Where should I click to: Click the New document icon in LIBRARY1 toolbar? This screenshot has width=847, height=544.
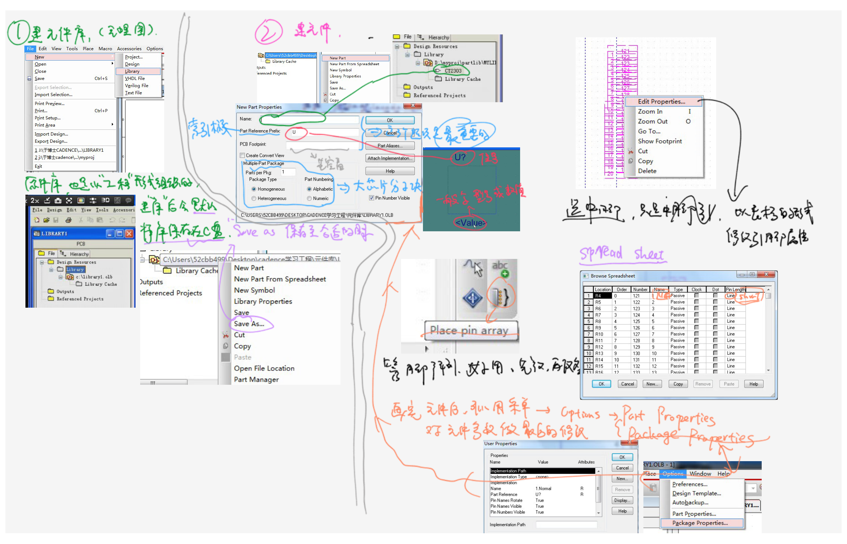pyautogui.click(x=36, y=220)
